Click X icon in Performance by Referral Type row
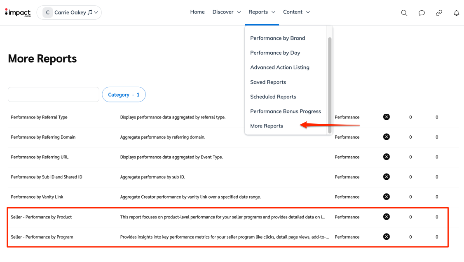The height and width of the screenshot is (262, 464). (x=386, y=117)
